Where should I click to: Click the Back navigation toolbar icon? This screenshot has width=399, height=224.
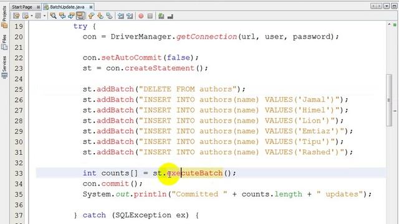pos(26,16)
